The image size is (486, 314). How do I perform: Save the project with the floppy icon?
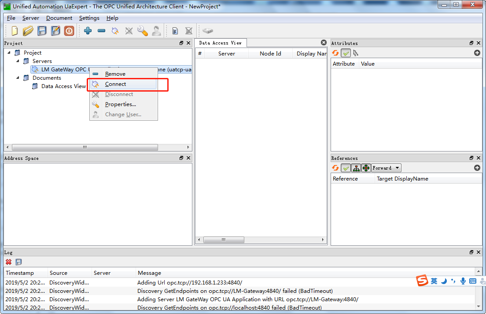tap(42, 31)
